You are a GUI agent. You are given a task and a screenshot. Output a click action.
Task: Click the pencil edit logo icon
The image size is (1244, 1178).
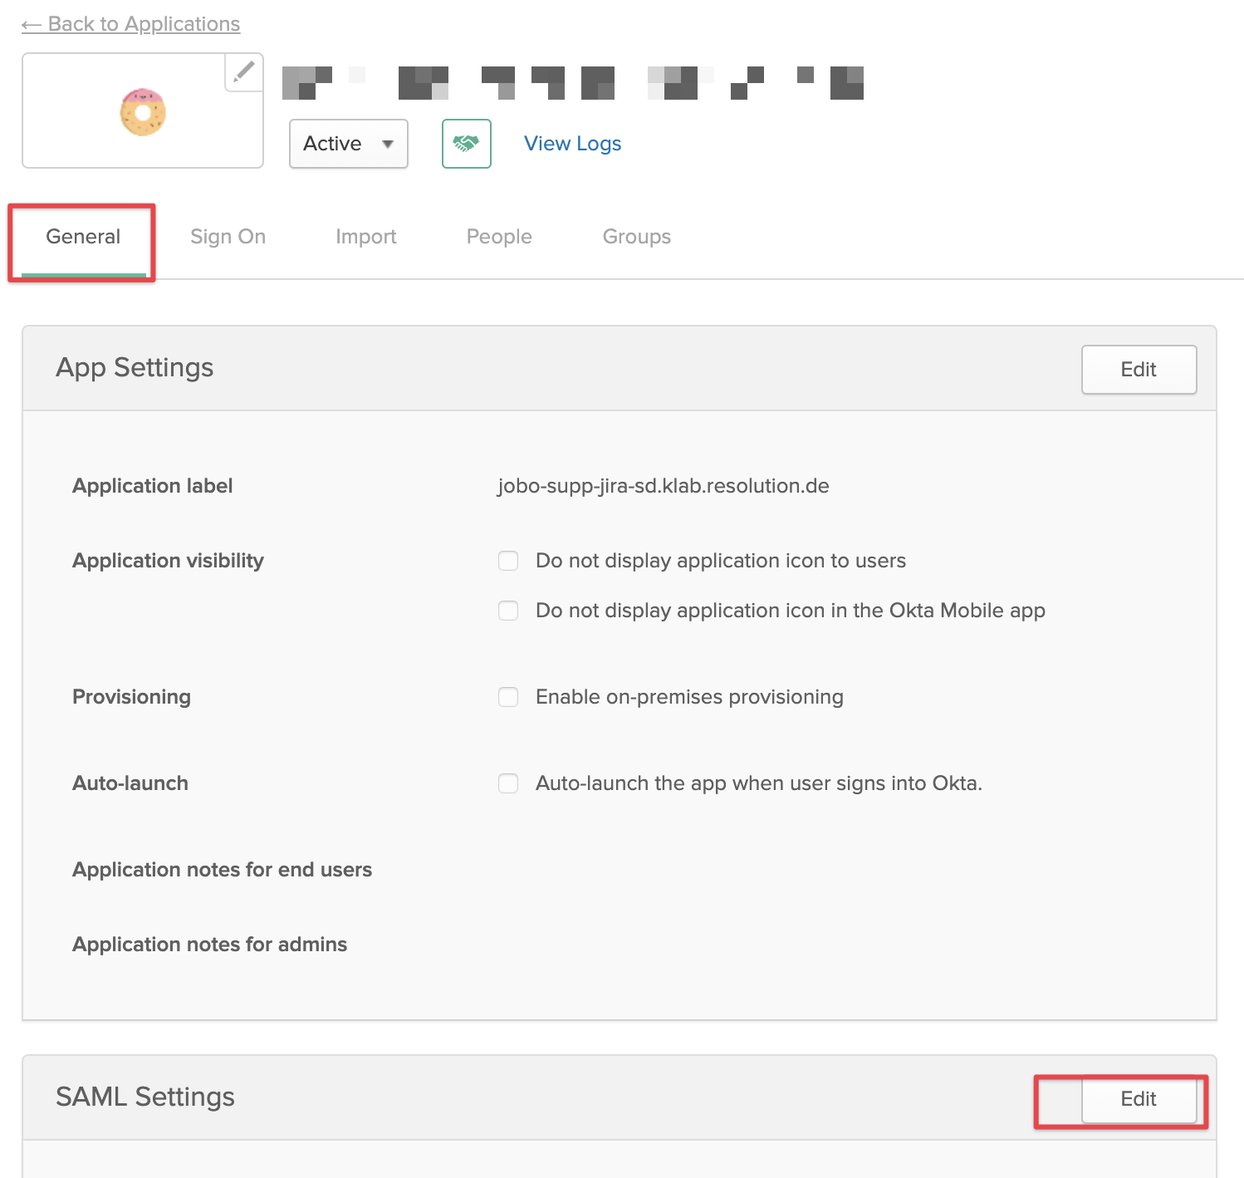point(243,72)
